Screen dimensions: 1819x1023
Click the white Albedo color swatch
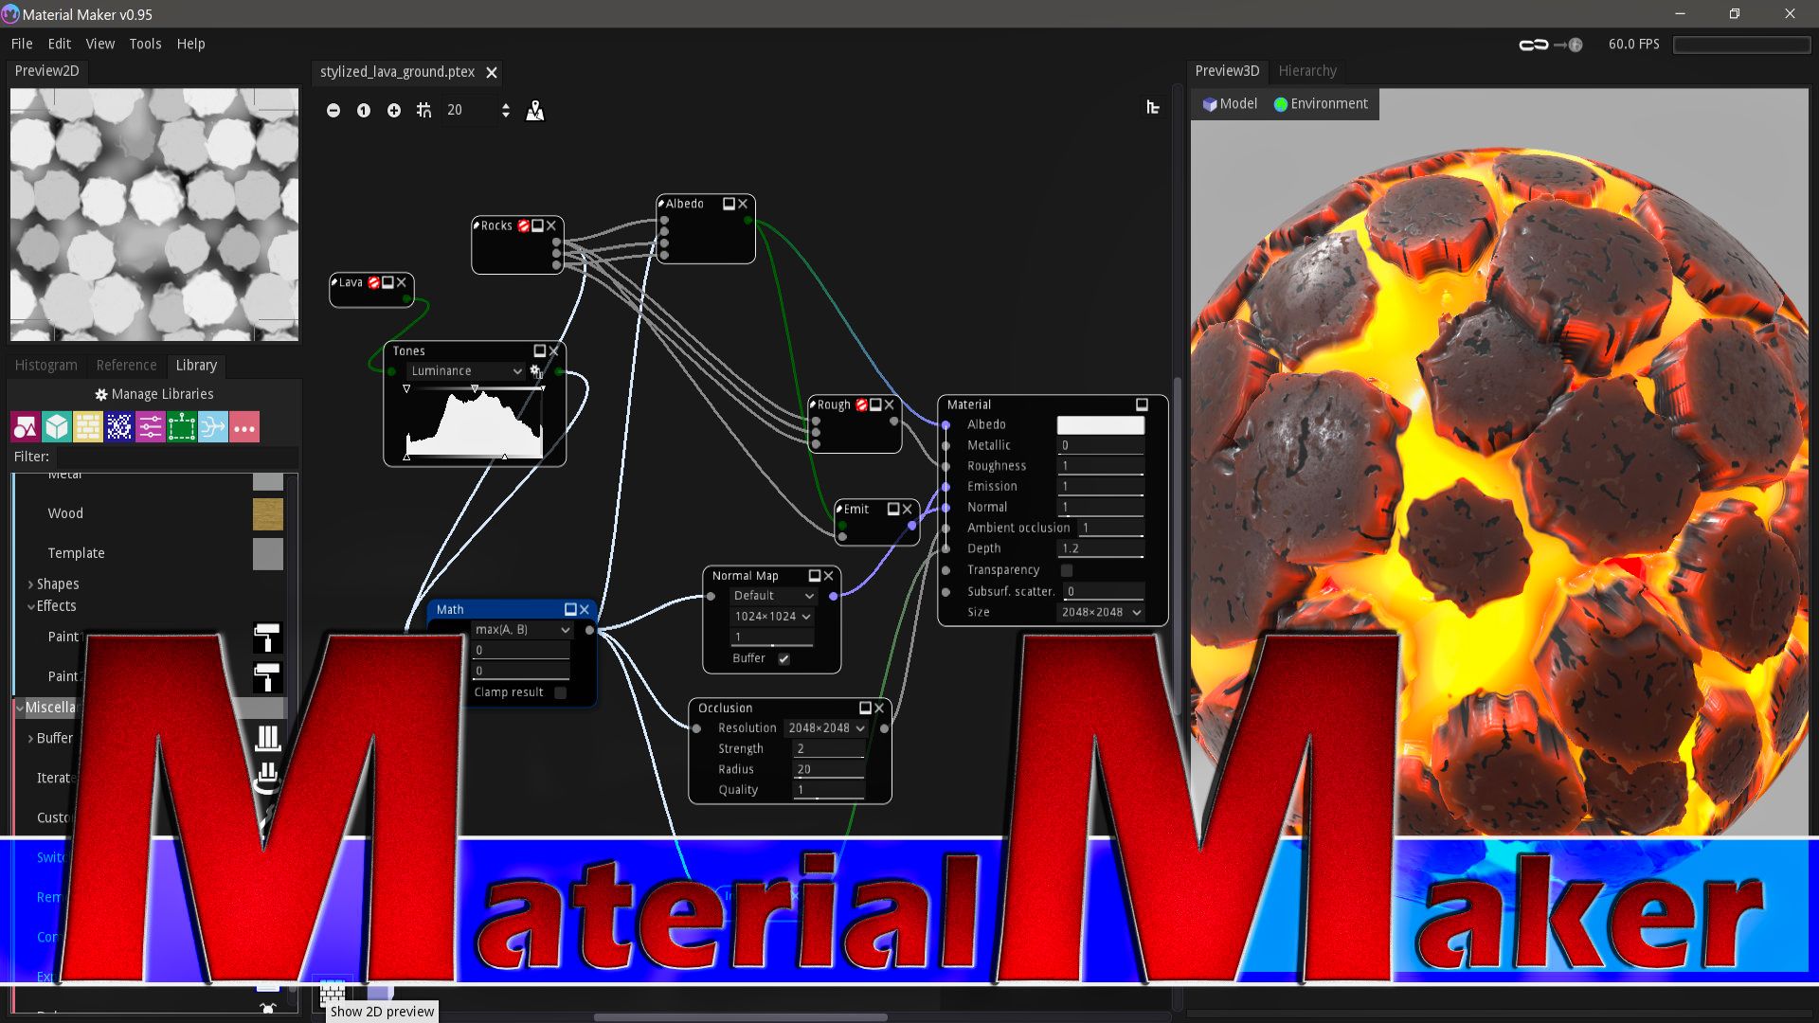1100,425
